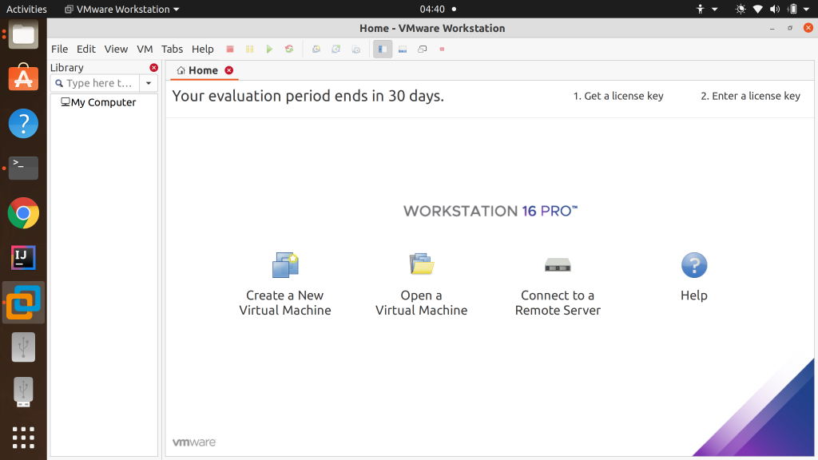Expand the library search filter dropdown arrow
The width and height of the screenshot is (818, 460).
(149, 83)
